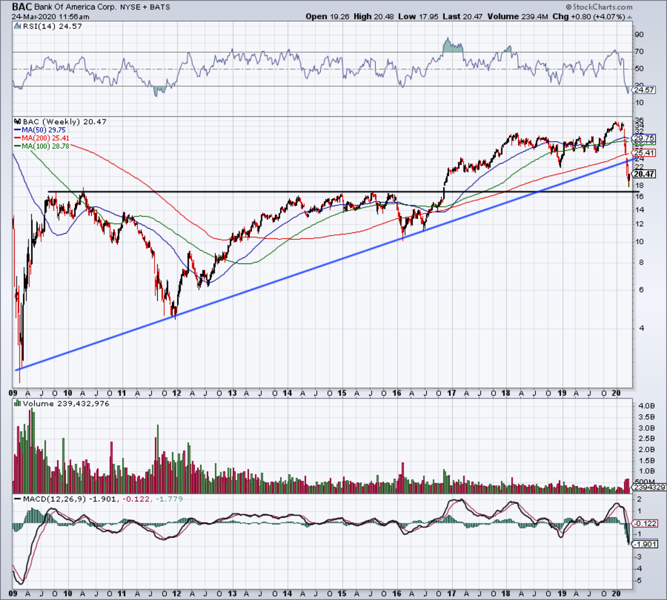
Task: Click the 16 year marker under the price chart
Action: [396, 393]
